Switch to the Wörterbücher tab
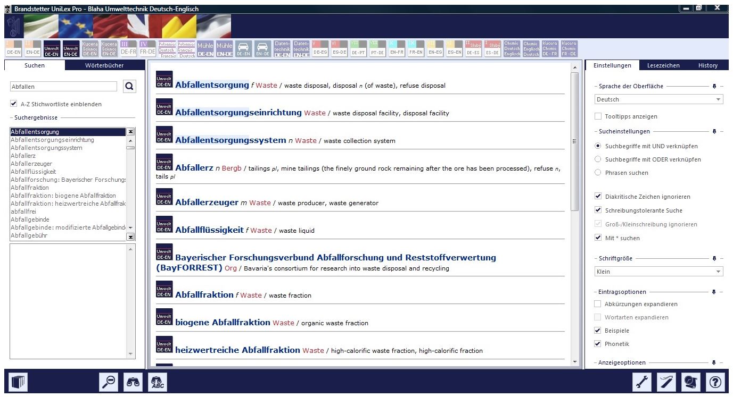The width and height of the screenshot is (733, 397). coord(104,65)
